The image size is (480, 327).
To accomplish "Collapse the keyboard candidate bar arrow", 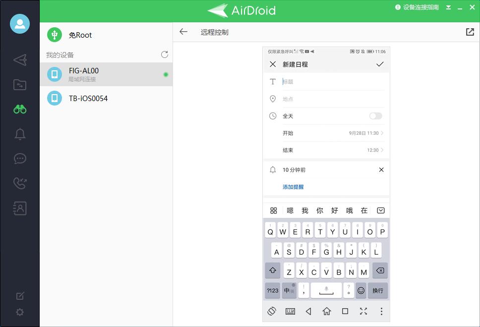I will tap(380, 211).
